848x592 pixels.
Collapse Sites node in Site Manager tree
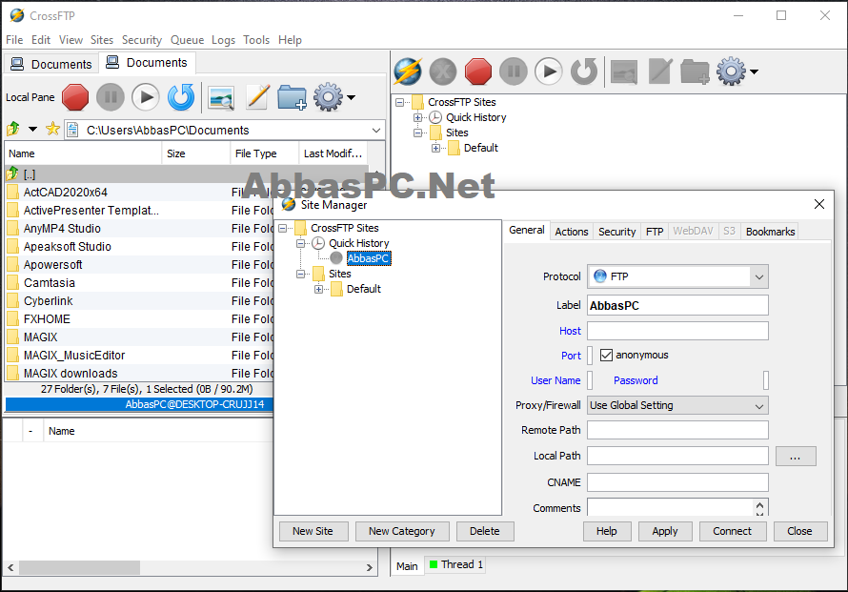pyautogui.click(x=301, y=274)
